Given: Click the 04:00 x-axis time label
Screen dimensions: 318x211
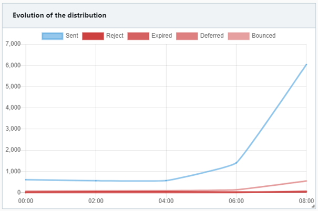Looking at the screenshot, I should coord(166,200).
